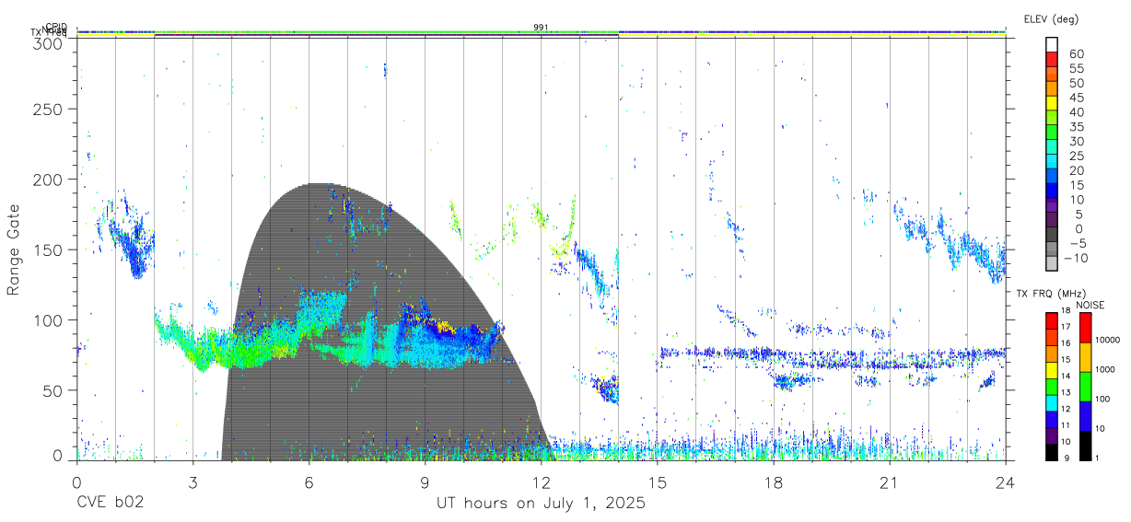Image resolution: width=1131 pixels, height=522 pixels.
Task: Click the 'ELEV (deg)' legend title
Action: (1051, 18)
